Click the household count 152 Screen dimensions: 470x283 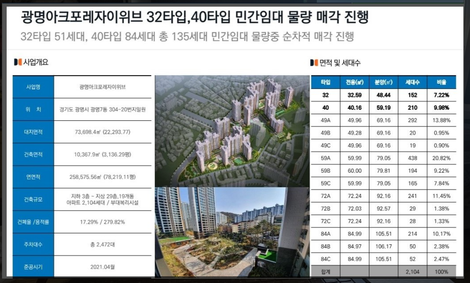pos(413,95)
